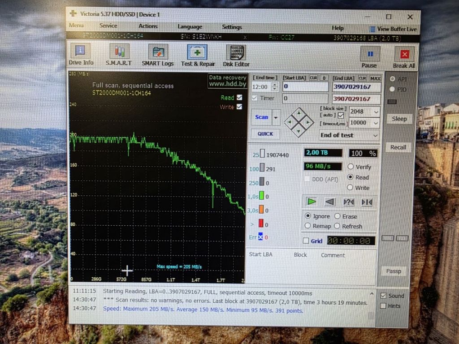
Task: Switch to Test & Repair
Action: (198, 55)
